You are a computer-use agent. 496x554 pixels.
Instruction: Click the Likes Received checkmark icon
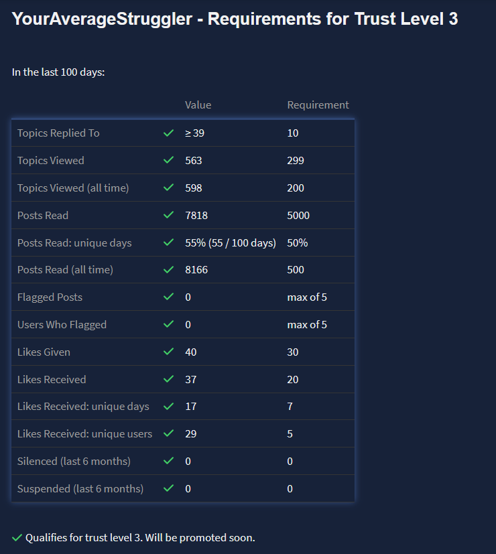pyautogui.click(x=169, y=380)
